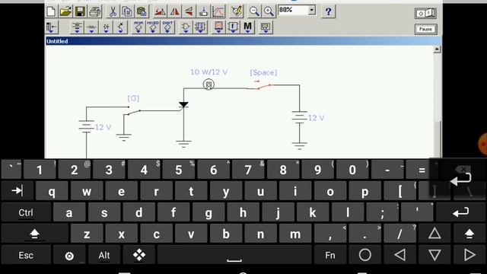
Task: Tap the down arrow key
Action: (434, 256)
